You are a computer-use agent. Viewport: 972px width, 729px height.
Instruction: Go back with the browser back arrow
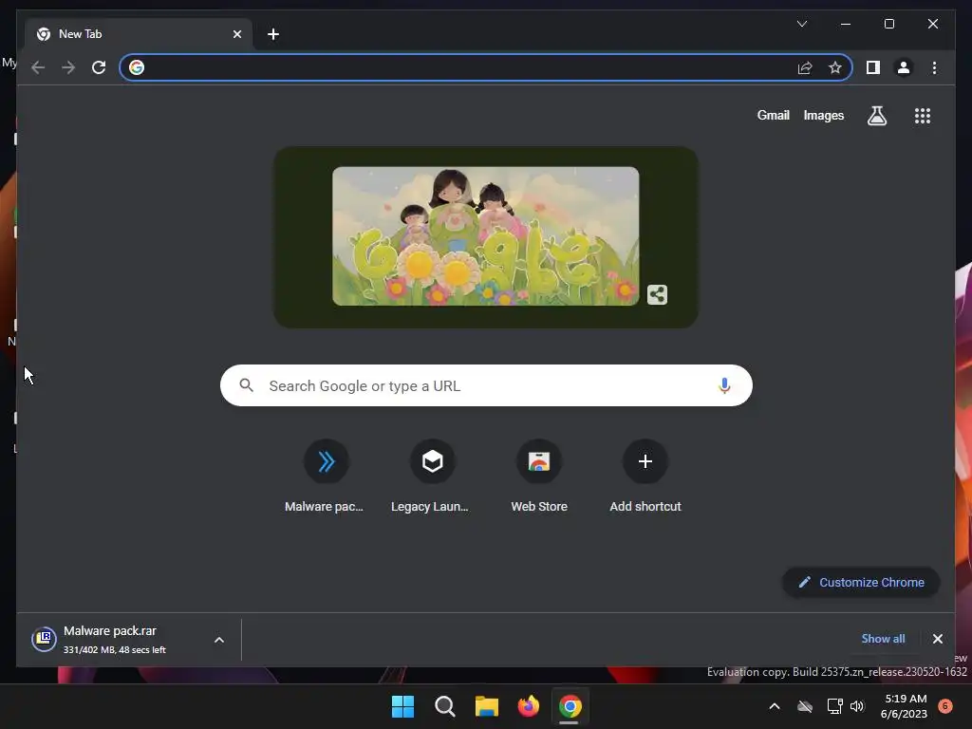(x=38, y=67)
